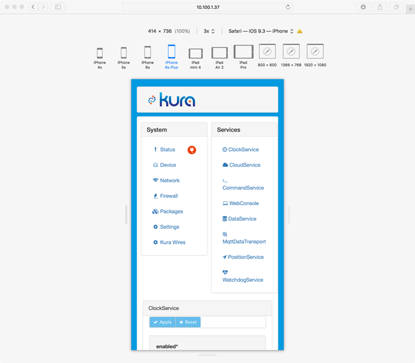Show all tabs button in Safari
The image size is (415, 363).
(x=396, y=7)
